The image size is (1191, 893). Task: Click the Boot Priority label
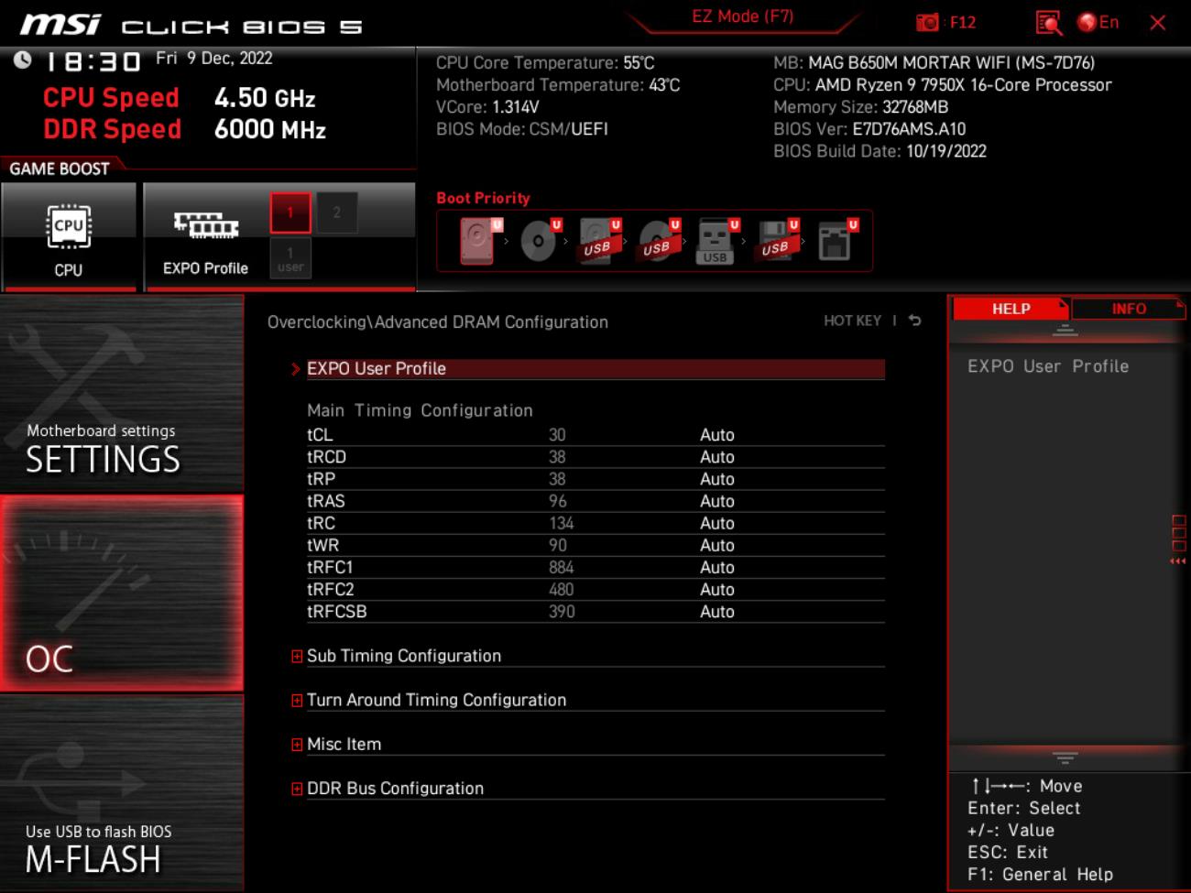483,198
